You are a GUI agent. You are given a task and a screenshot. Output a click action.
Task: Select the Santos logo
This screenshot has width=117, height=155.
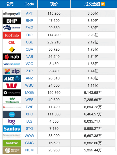click(x=12, y=129)
